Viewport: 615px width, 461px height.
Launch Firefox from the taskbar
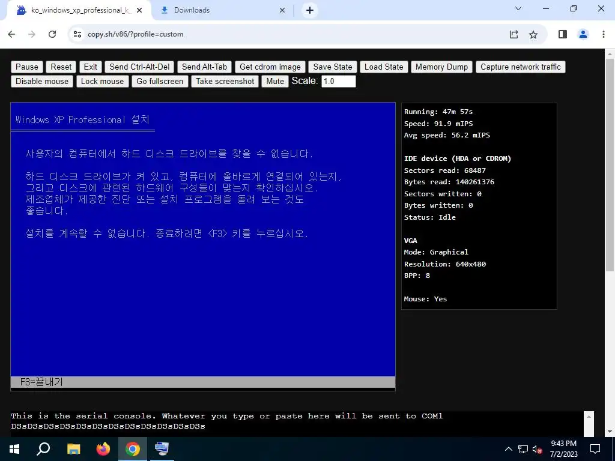103,449
